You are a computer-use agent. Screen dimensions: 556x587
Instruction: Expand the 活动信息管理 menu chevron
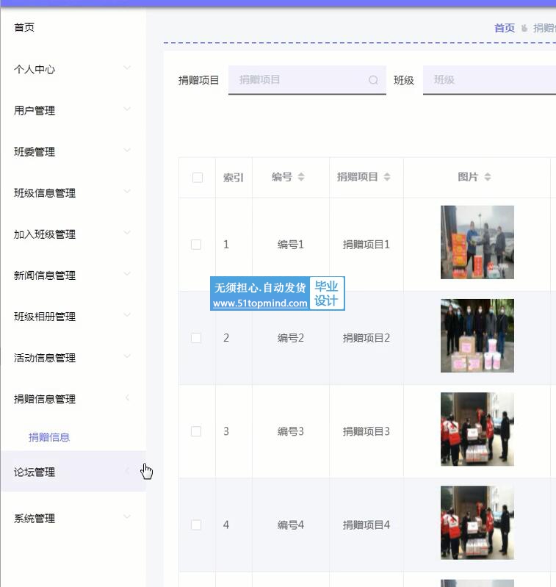127,356
